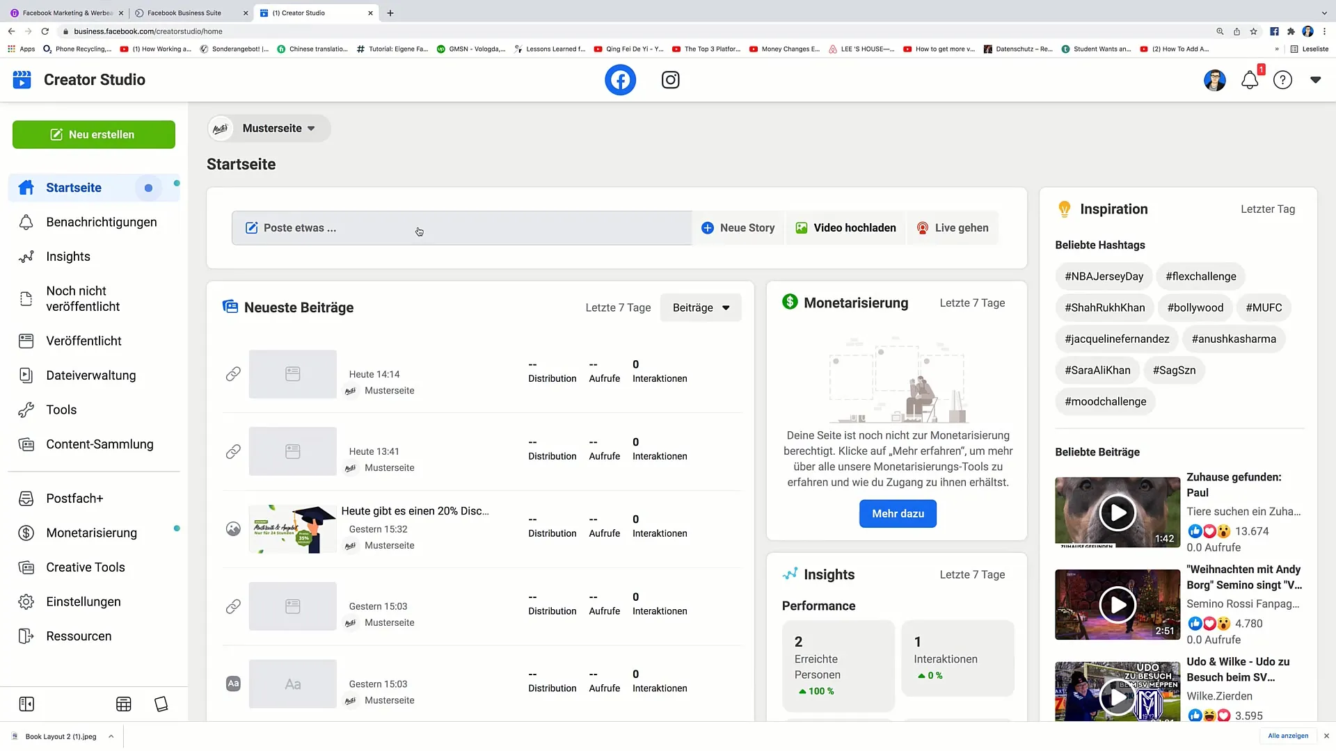Collapse sidebar using bottom-left panel icon
This screenshot has height=751, width=1336.
tap(26, 704)
